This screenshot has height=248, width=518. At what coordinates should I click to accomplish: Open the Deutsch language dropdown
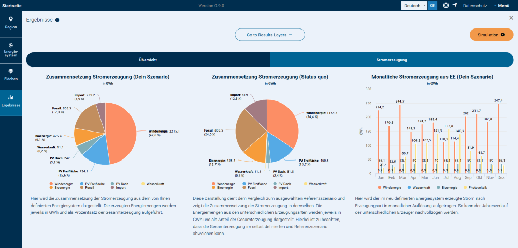[414, 6]
